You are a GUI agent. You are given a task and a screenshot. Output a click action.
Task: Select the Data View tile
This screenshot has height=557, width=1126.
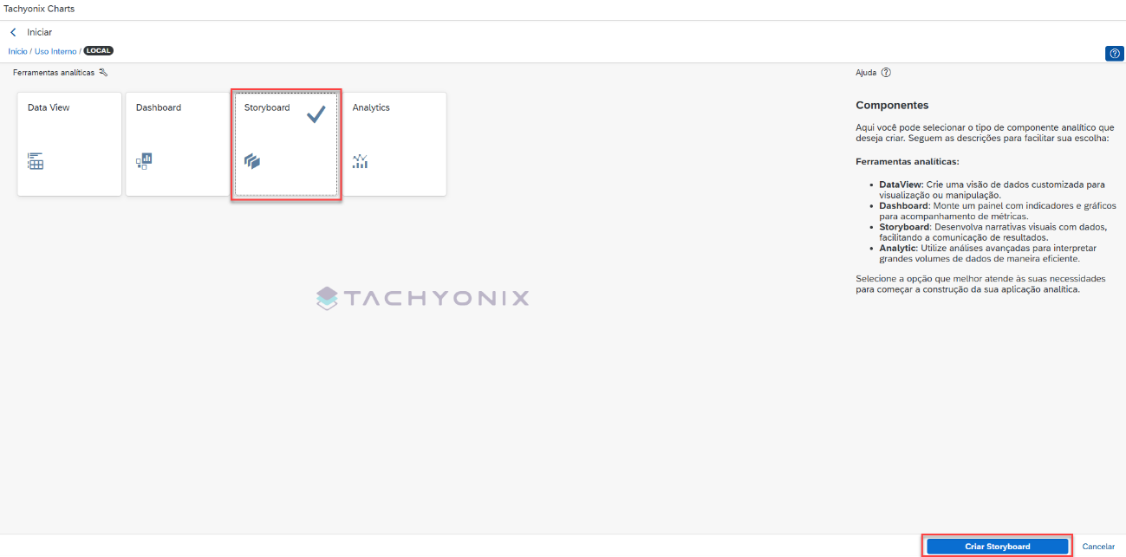(x=69, y=144)
